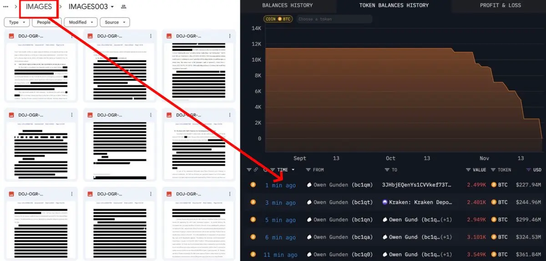
Task: Click the clock icon in table header
Action: coord(265,170)
